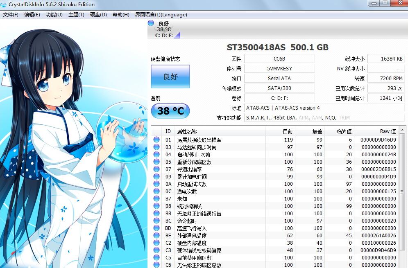Open the 帮助(H) menu

(x=121, y=15)
